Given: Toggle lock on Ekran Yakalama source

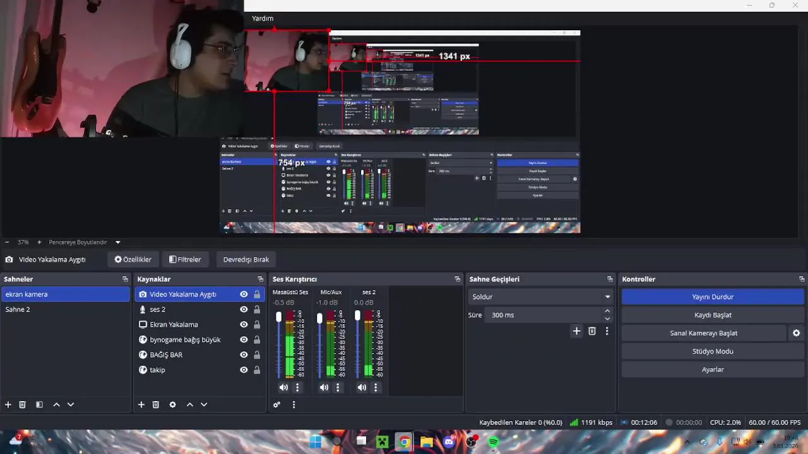Looking at the screenshot, I should [257, 325].
